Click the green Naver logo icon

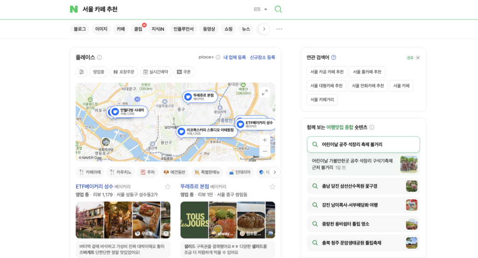click(x=74, y=9)
